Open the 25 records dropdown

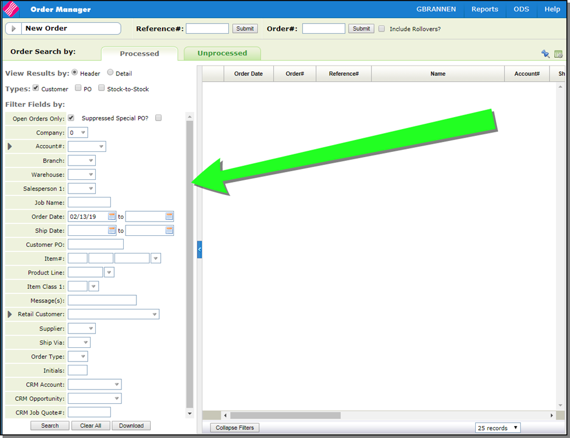[x=498, y=428]
